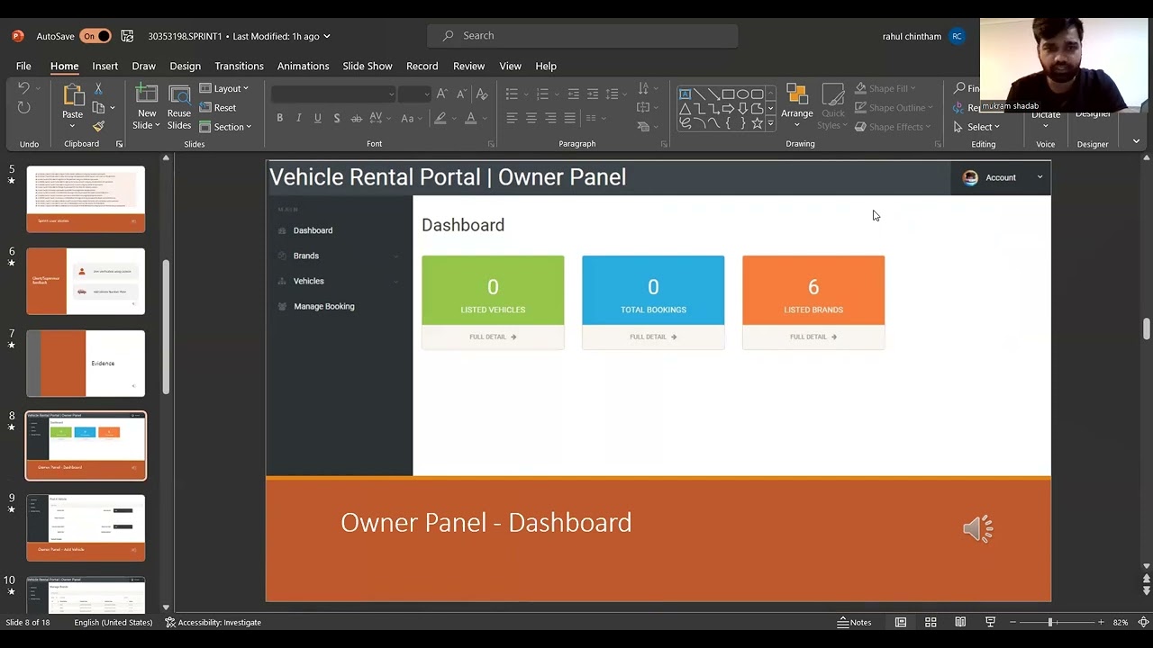Click Accessibility: Investigate status
The width and height of the screenshot is (1153, 648).
tap(213, 622)
